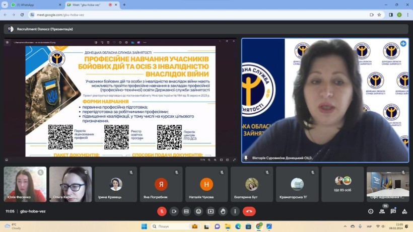Open a new browser tab
This screenshot has width=413, height=232.
click(x=124, y=5)
